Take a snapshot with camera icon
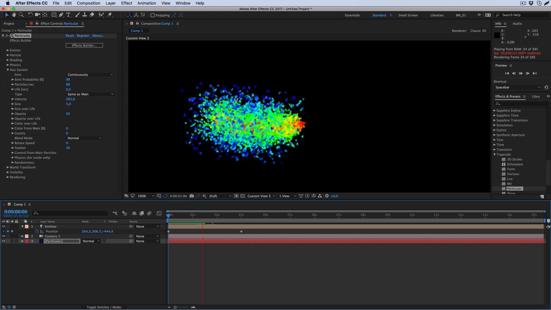This screenshot has width=551, height=310. (192, 196)
